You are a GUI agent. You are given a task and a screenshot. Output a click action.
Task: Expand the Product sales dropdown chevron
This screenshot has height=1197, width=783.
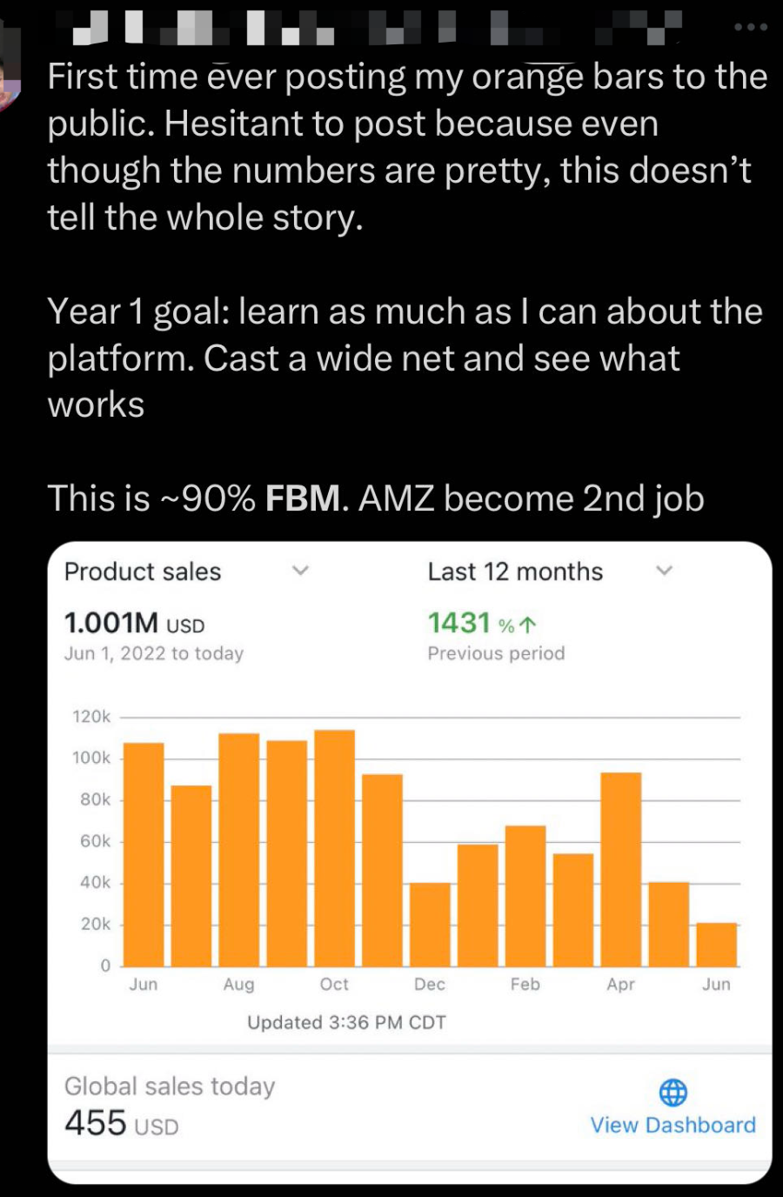[x=300, y=571]
